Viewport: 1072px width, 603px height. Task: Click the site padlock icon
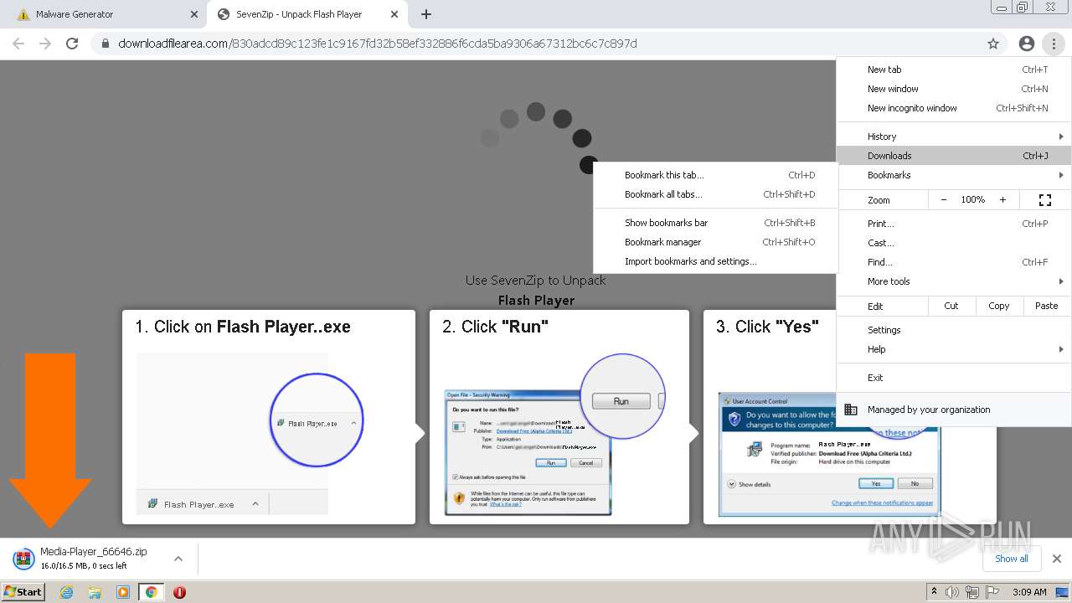pyautogui.click(x=106, y=44)
